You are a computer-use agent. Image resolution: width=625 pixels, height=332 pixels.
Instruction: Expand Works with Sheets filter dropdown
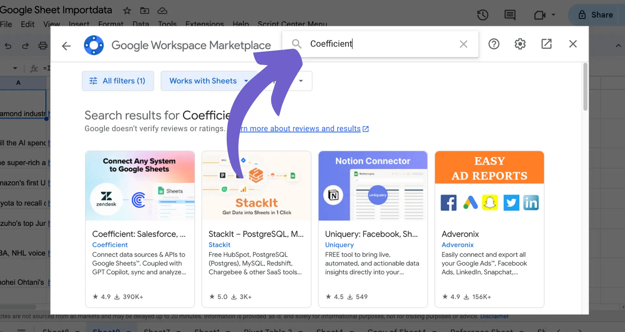[x=209, y=81]
